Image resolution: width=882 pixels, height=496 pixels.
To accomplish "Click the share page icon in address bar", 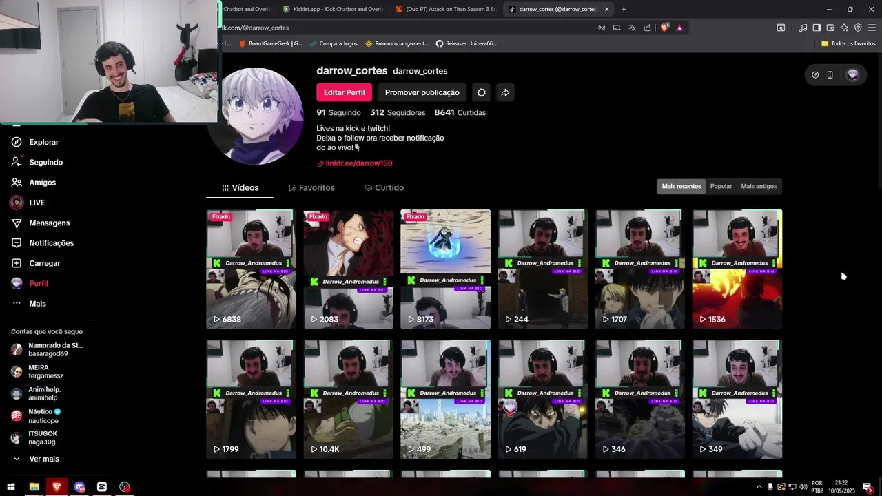I will tap(647, 28).
